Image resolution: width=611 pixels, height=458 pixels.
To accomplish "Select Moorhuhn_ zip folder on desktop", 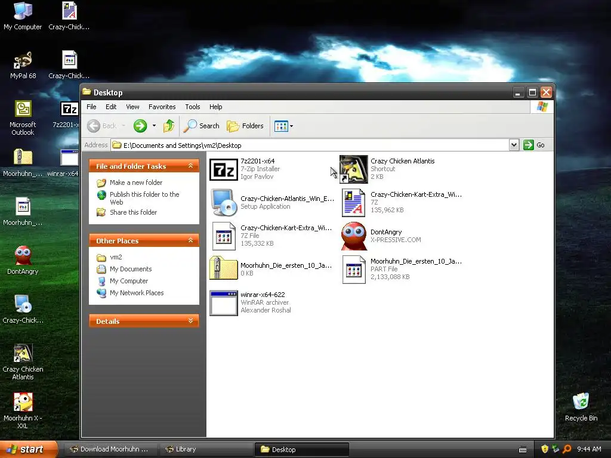I will coord(23,163).
